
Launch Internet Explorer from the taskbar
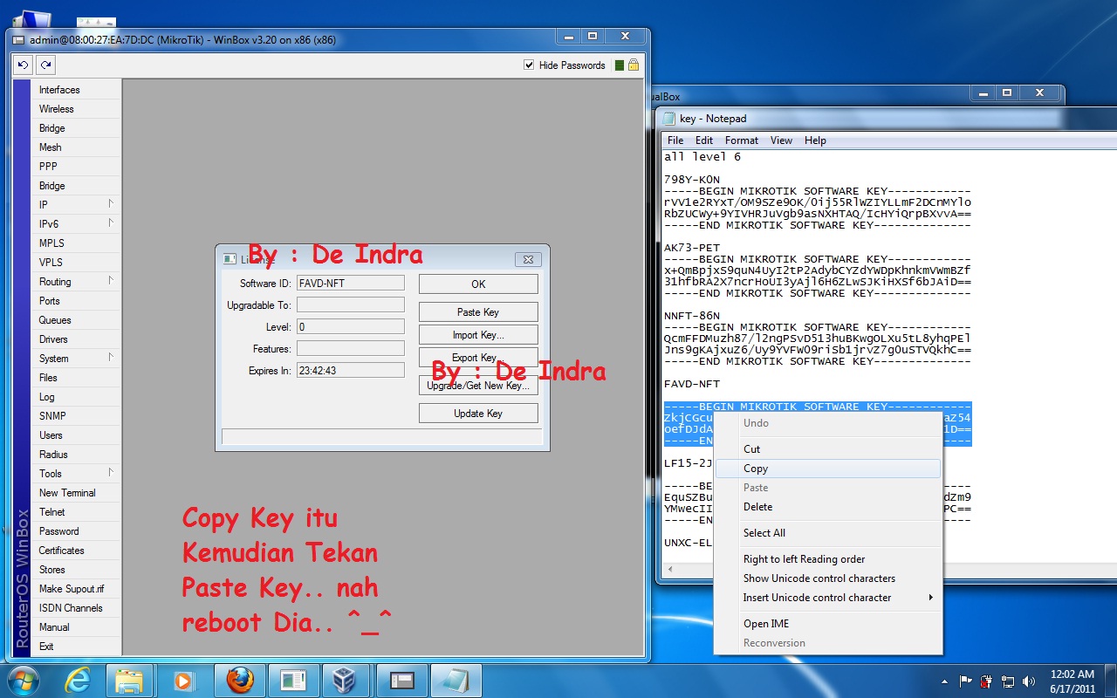78,681
